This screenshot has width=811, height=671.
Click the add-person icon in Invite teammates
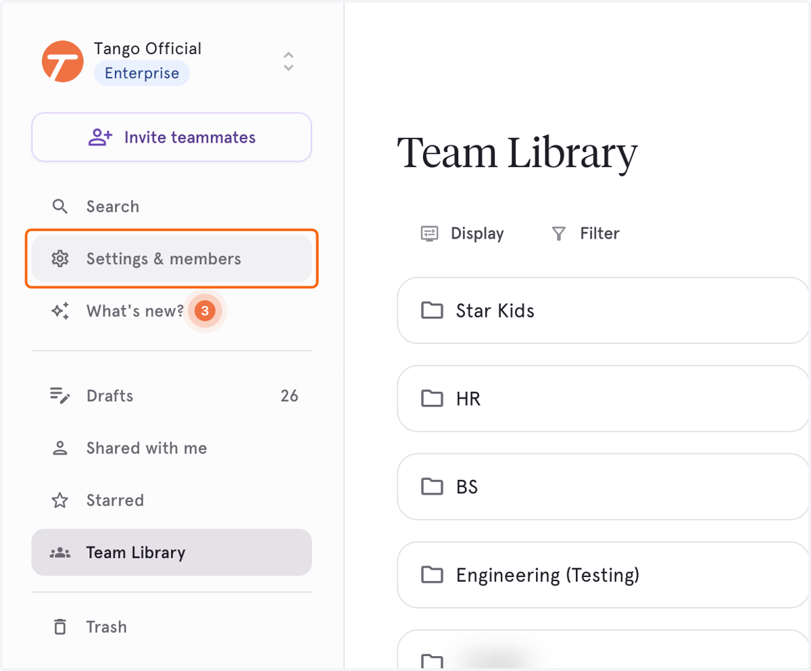tap(100, 137)
